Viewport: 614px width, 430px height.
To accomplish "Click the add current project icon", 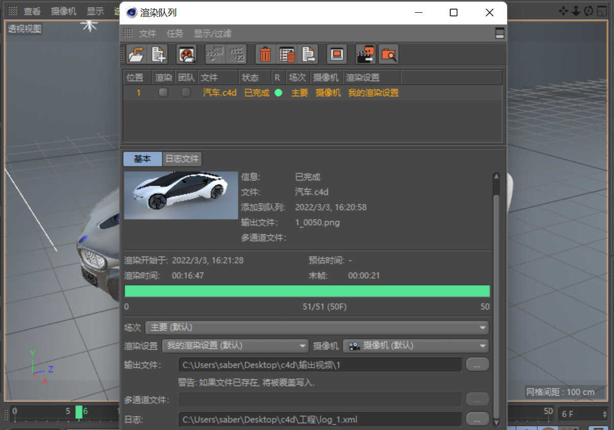I will pos(158,54).
